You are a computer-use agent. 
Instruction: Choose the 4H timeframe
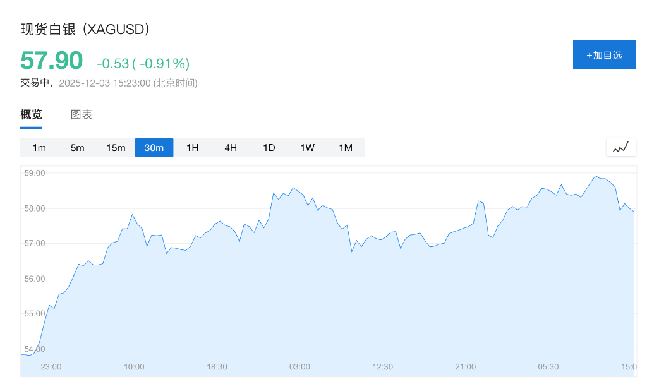[231, 148]
